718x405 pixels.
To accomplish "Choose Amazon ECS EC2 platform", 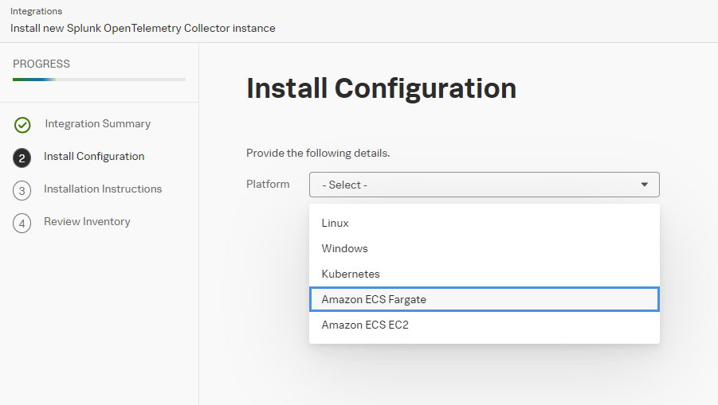I will pyautogui.click(x=484, y=325).
